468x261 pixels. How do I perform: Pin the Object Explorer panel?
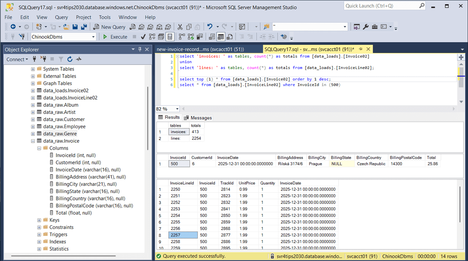coord(140,49)
